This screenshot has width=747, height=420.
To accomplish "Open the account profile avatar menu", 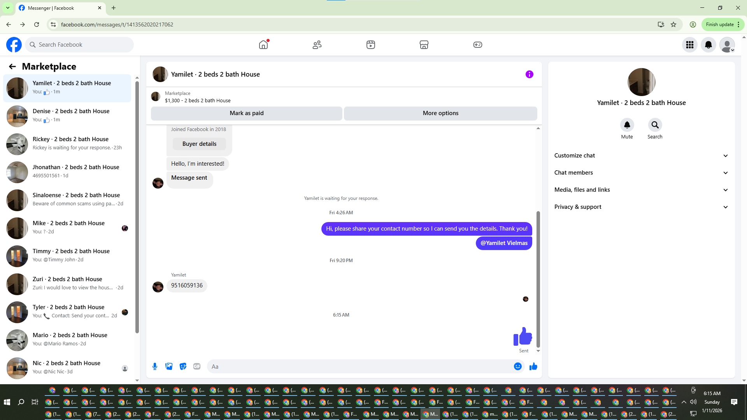I will click(x=727, y=45).
